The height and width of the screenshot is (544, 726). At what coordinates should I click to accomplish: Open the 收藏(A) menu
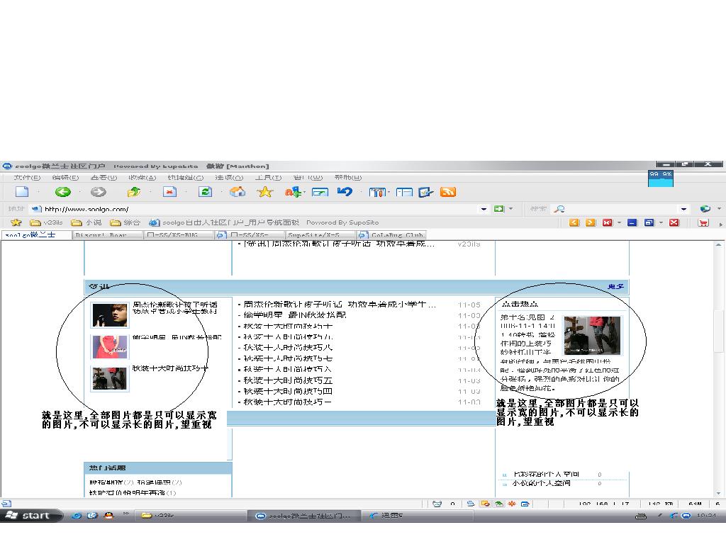click(142, 177)
